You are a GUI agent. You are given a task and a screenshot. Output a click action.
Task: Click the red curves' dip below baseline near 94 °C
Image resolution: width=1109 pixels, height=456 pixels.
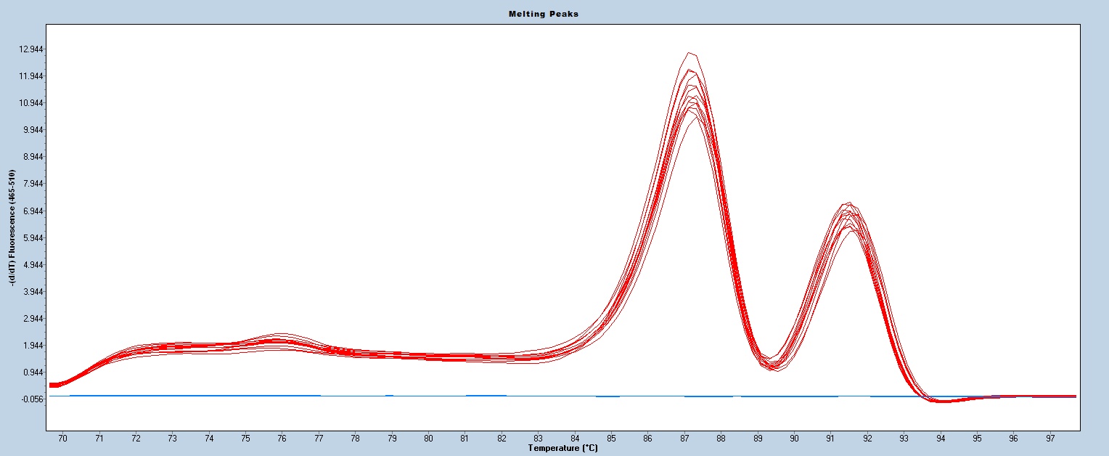coord(941,401)
